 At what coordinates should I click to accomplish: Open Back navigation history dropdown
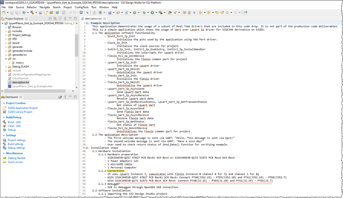(231, 13)
